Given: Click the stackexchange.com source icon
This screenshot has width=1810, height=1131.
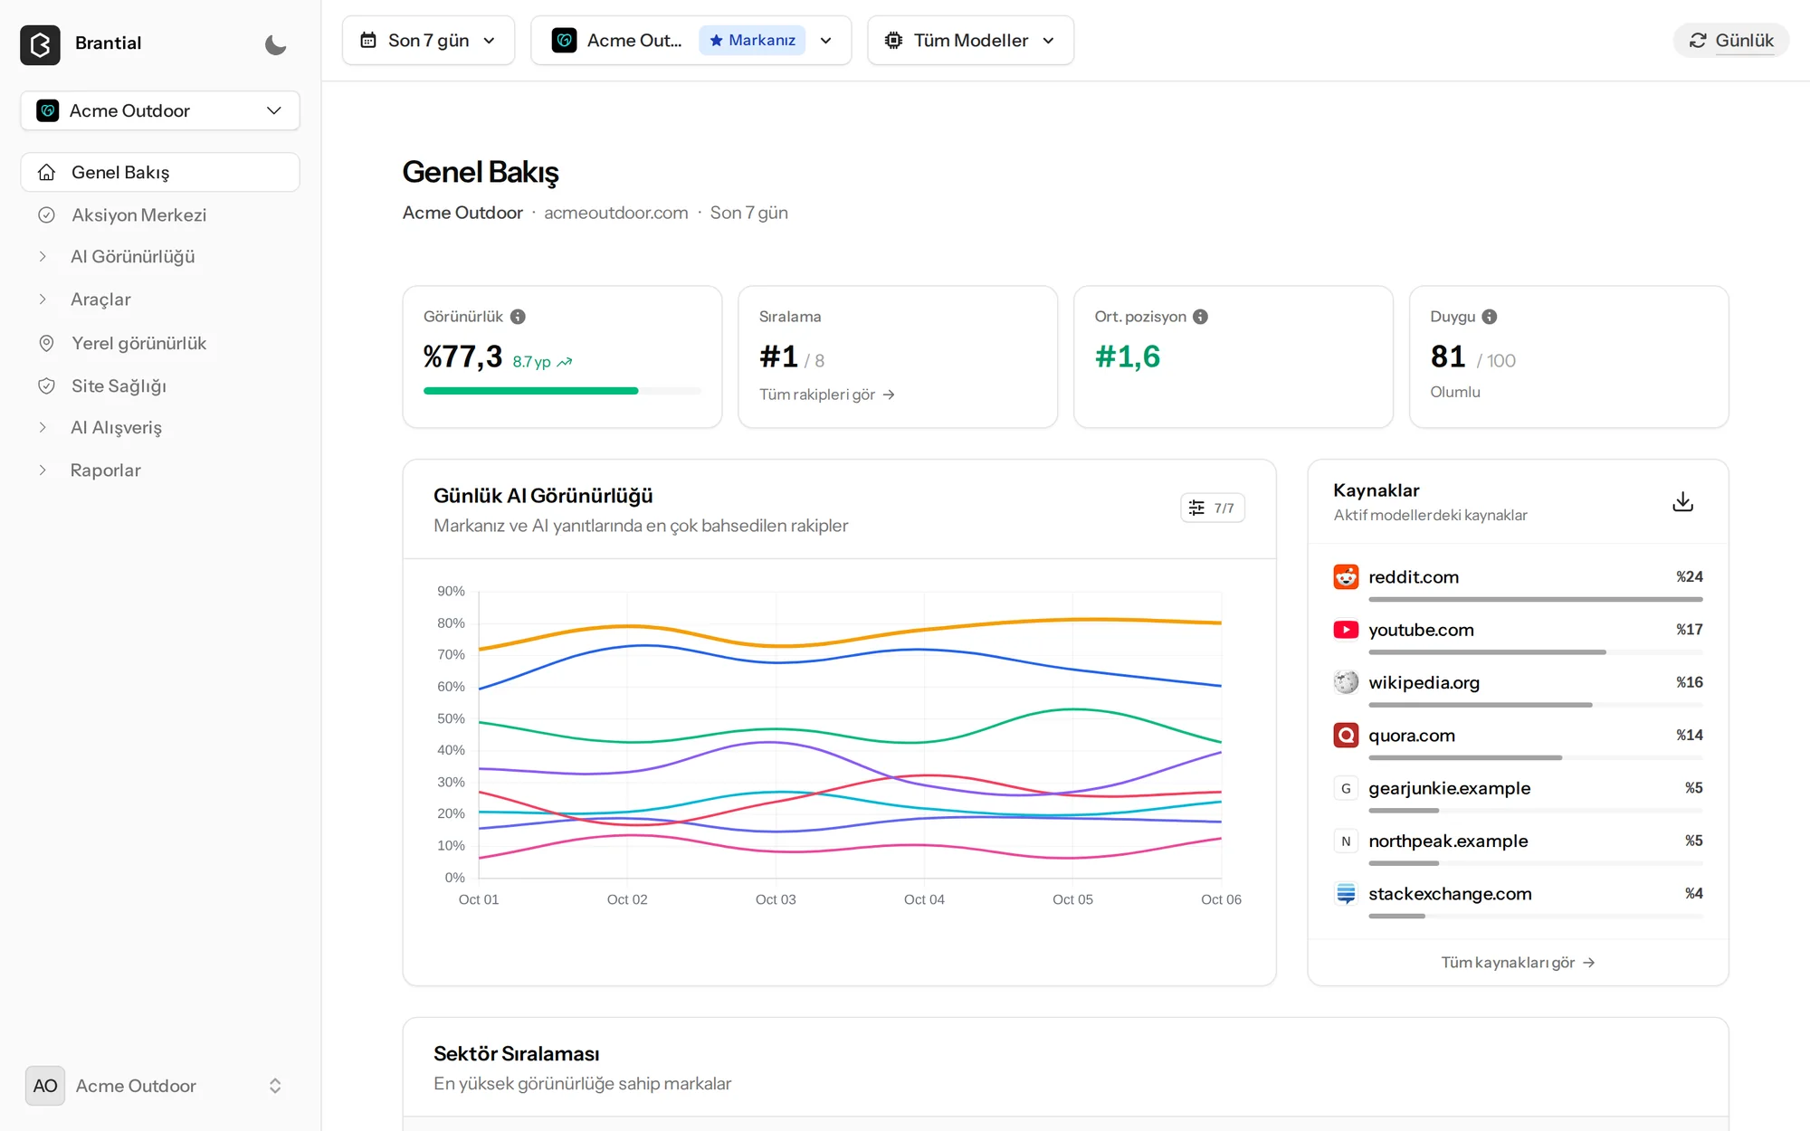Looking at the screenshot, I should click(x=1346, y=894).
